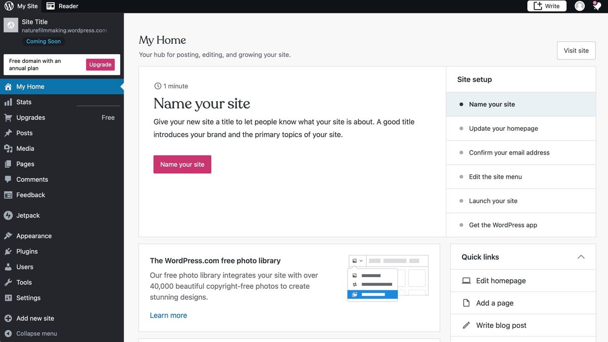
Task: Select Plugins icon in sidebar
Action: [x=8, y=251]
